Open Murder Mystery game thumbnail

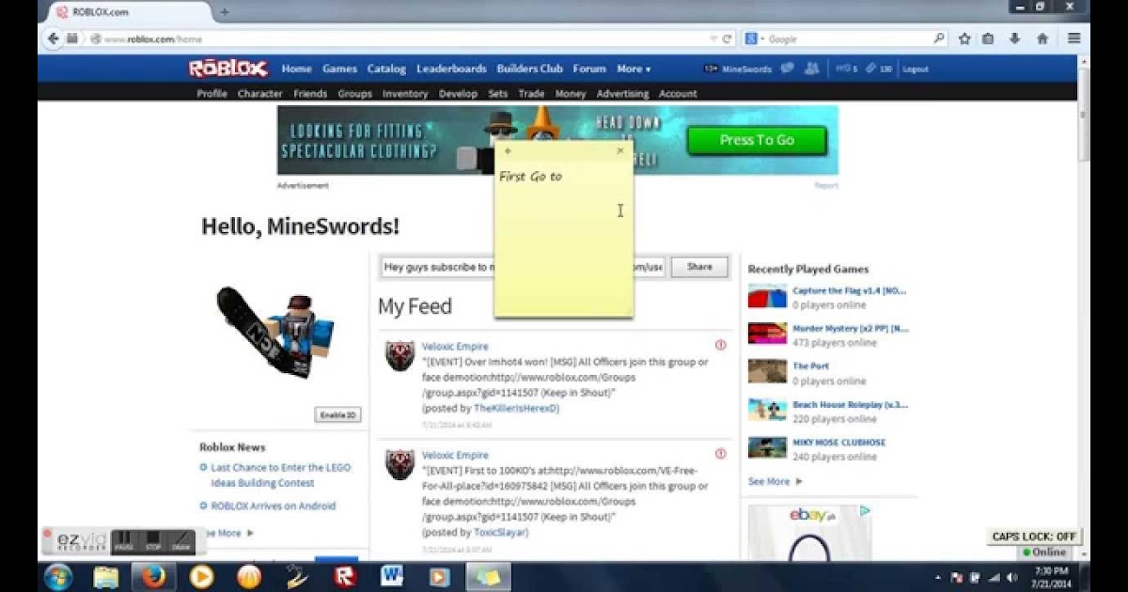pyautogui.click(x=767, y=335)
